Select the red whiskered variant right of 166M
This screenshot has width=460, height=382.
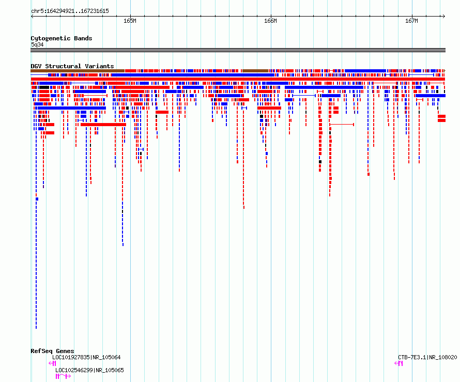tap(342, 125)
